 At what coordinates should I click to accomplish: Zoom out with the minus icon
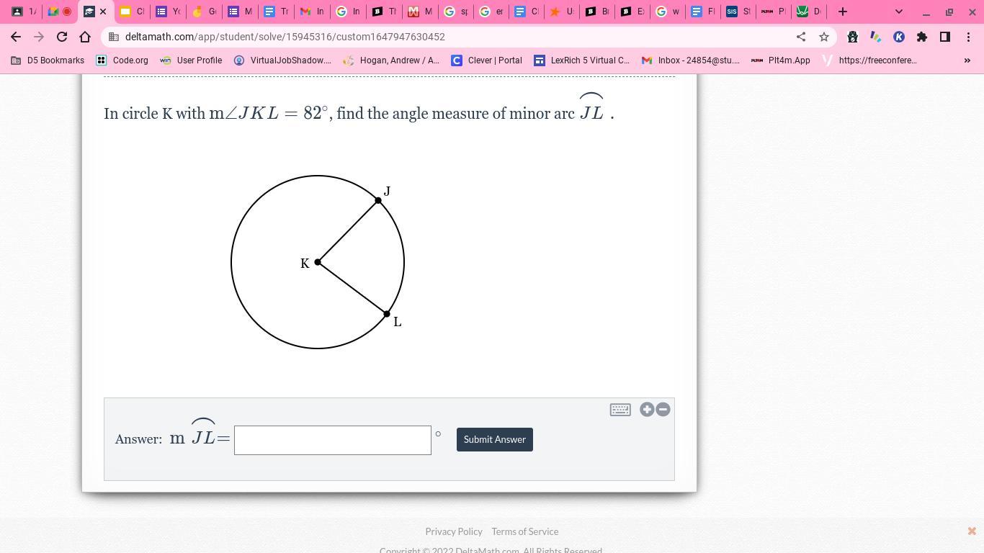(x=663, y=410)
